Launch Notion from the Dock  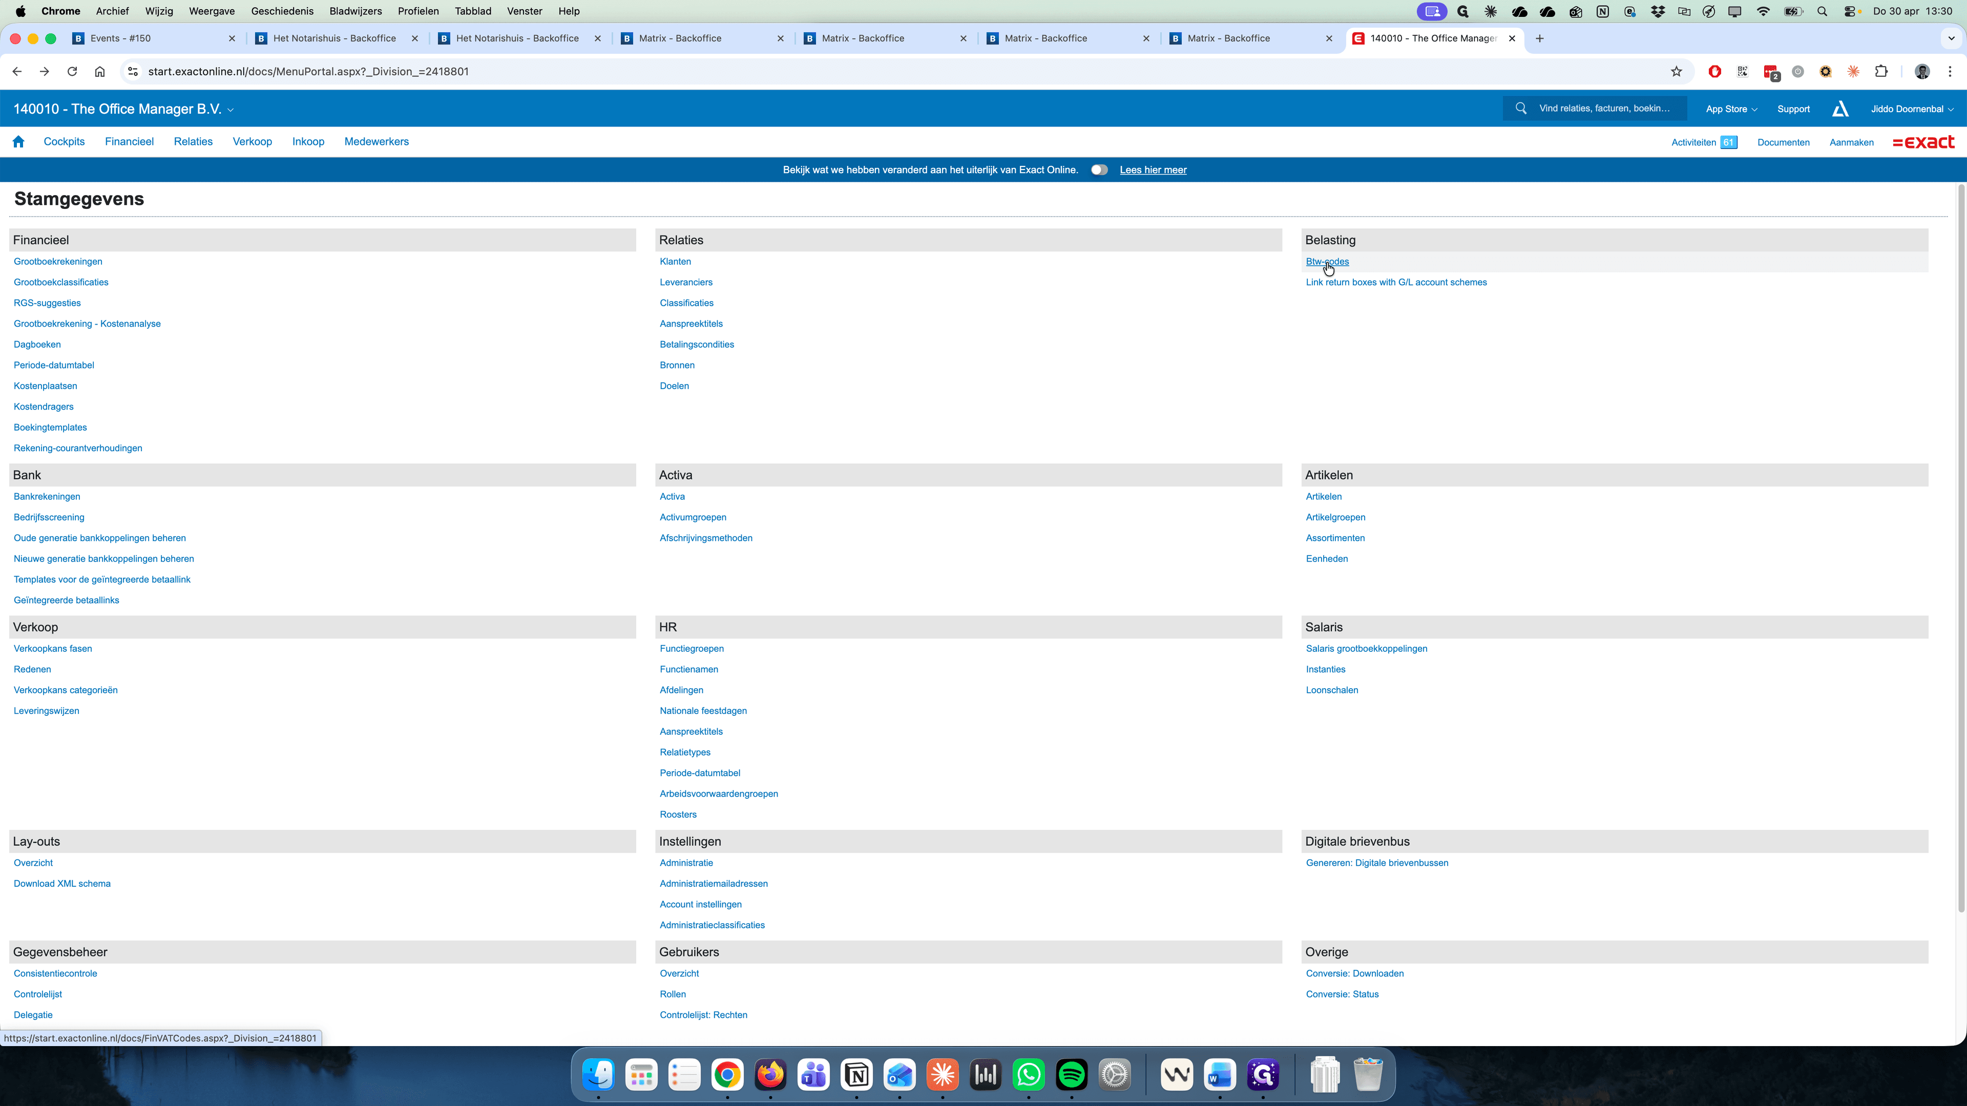click(x=857, y=1075)
